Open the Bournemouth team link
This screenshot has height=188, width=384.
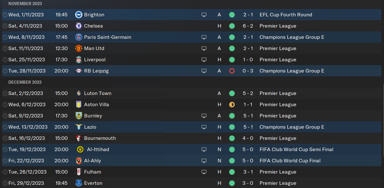100,138
